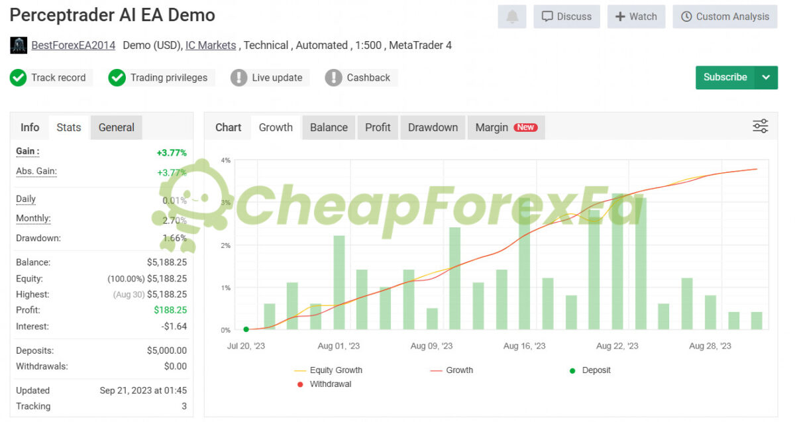
Task: Click the green Profit value $188.25
Action: pyautogui.click(x=170, y=310)
